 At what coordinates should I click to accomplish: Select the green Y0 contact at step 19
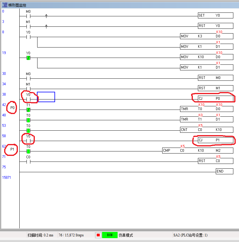point(28,58)
